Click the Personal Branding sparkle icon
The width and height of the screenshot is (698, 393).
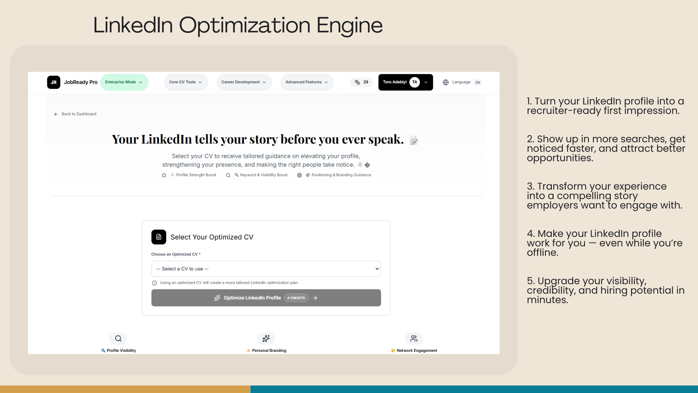(266, 338)
